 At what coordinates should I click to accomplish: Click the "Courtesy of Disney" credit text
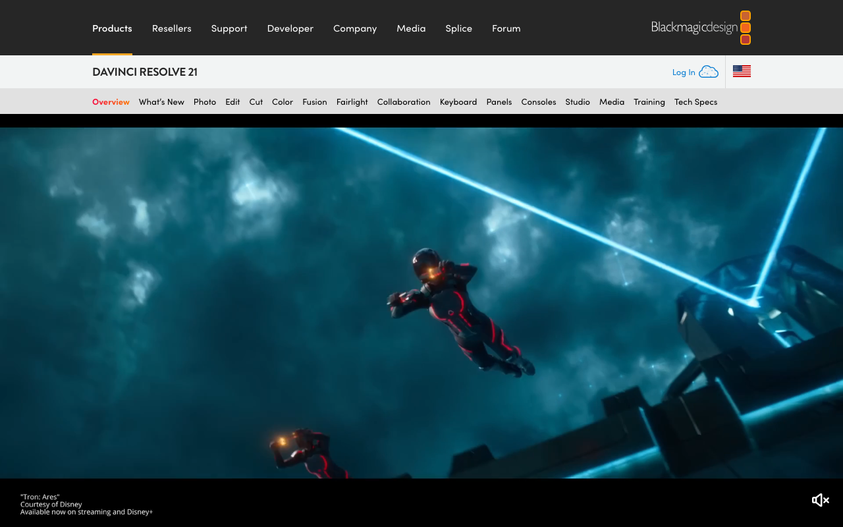51,505
